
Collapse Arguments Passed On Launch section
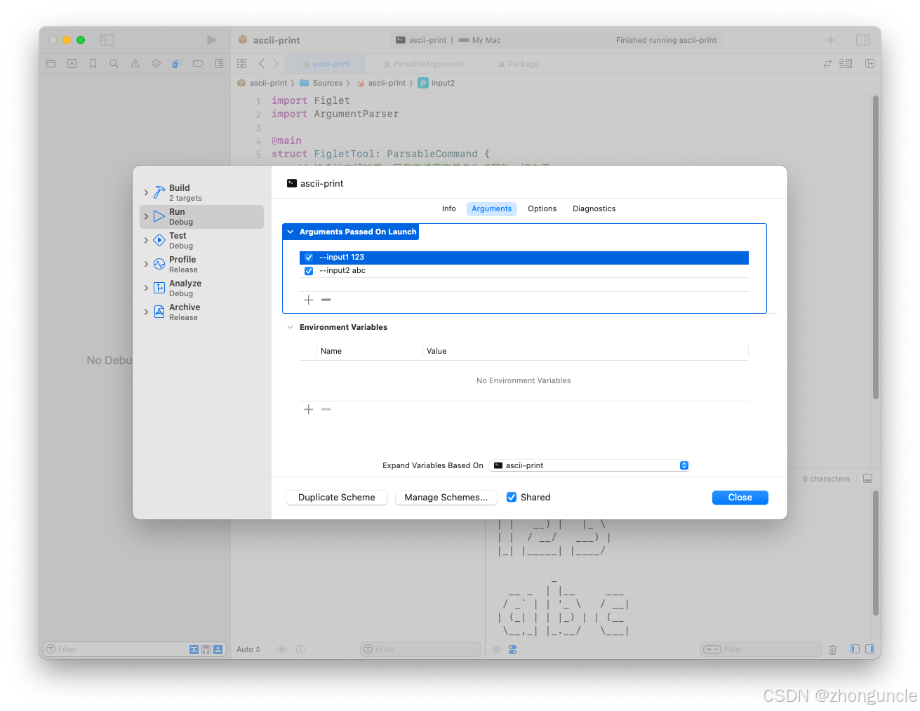pos(290,231)
